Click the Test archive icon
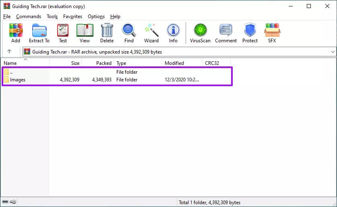This screenshot has width=337, height=207. 63,30
